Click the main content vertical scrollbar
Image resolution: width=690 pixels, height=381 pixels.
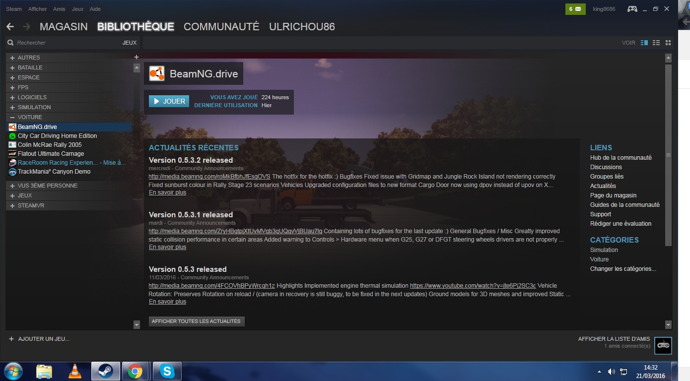tap(668, 155)
